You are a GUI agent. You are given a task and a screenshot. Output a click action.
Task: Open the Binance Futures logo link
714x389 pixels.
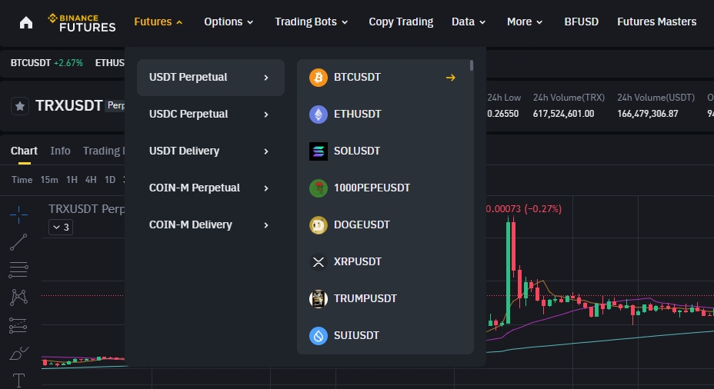tap(82, 22)
